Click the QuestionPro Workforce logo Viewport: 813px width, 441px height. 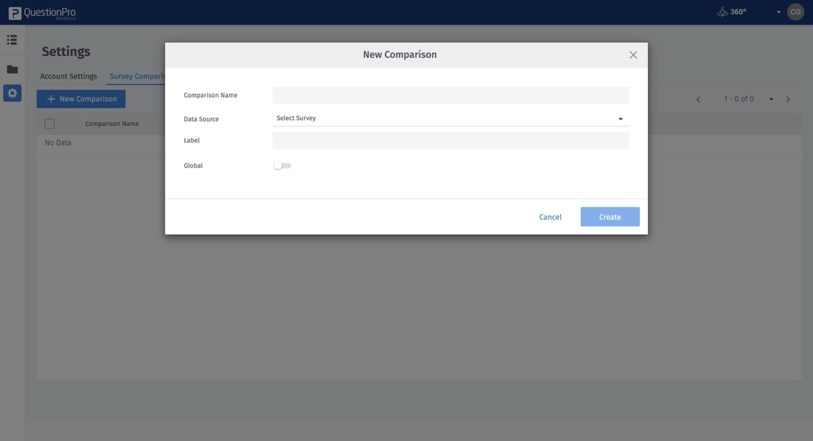[x=41, y=11]
